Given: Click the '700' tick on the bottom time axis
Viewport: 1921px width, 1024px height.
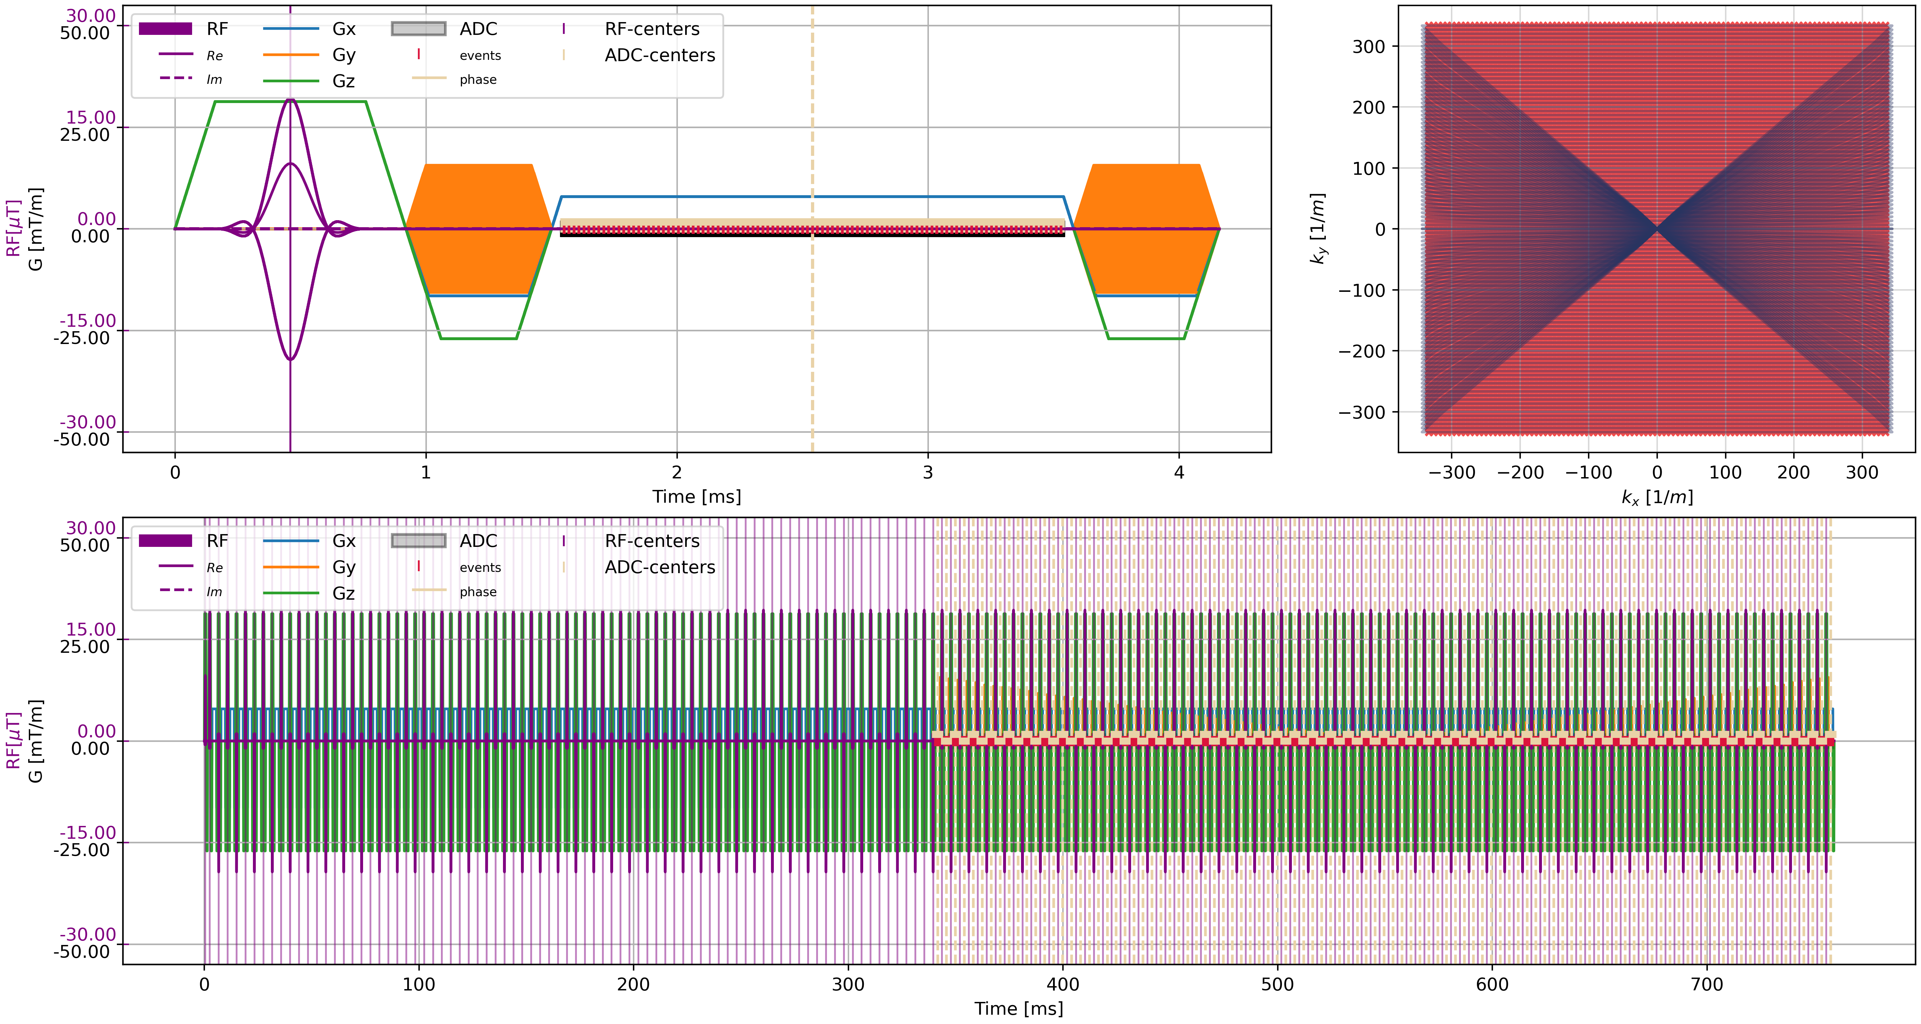Looking at the screenshot, I should [1707, 985].
